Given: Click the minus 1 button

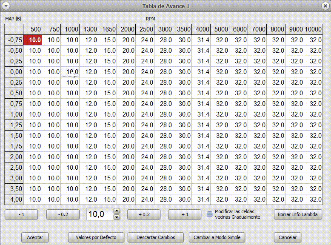Looking at the screenshot, I should pos(21,214).
